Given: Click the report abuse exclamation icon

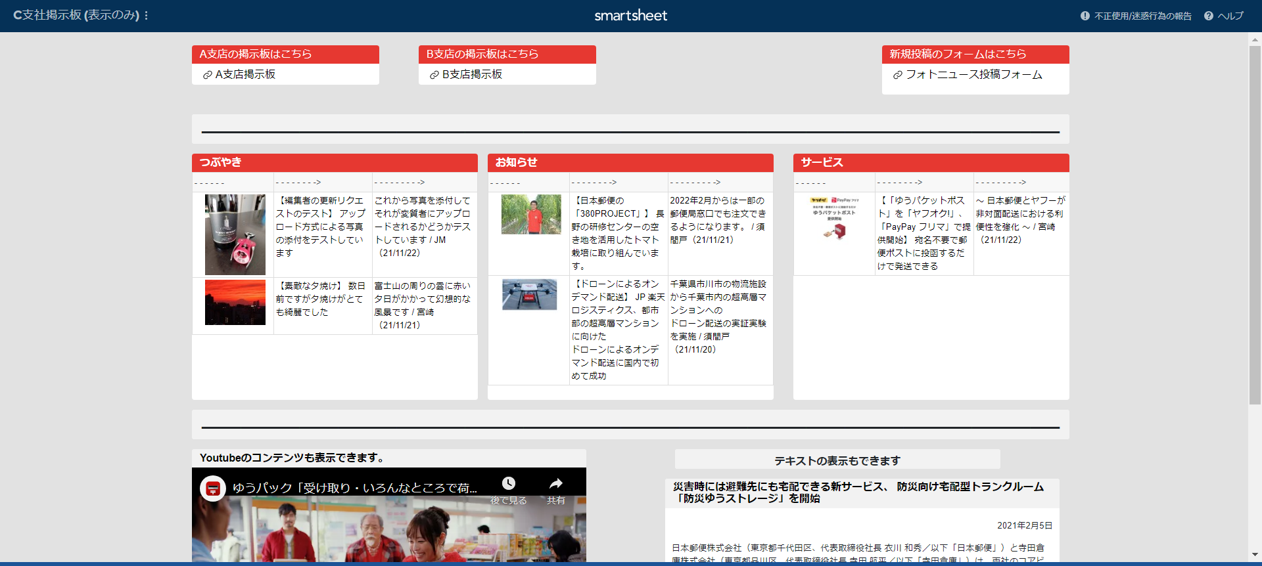Looking at the screenshot, I should [1085, 16].
